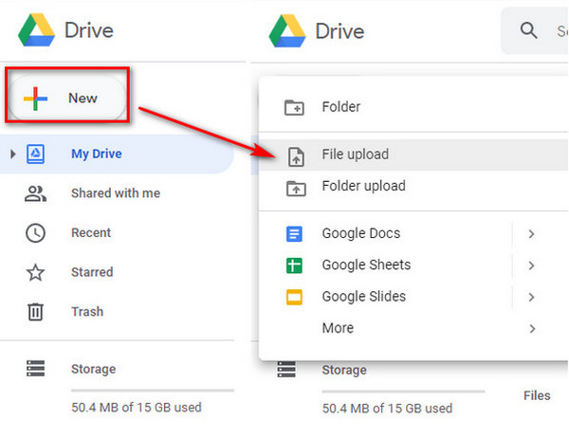Click the Files label at bottom right
The image size is (569, 438).
click(537, 395)
